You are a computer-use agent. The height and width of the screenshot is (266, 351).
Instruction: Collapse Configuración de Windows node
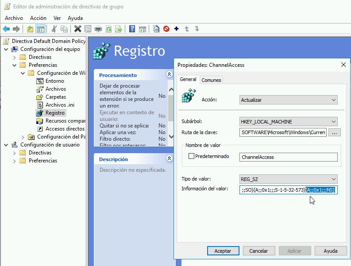(x=23, y=73)
